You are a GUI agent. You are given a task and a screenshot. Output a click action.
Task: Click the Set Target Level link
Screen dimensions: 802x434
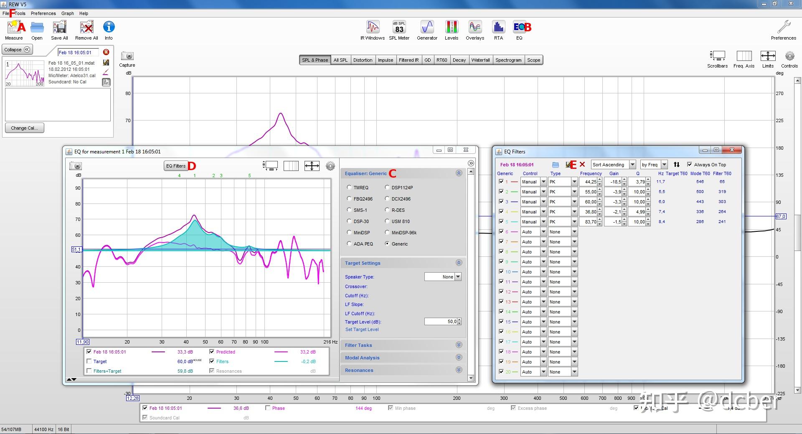(362, 329)
